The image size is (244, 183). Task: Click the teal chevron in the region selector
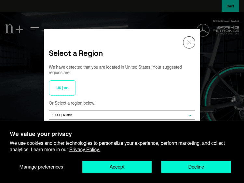(x=190, y=115)
